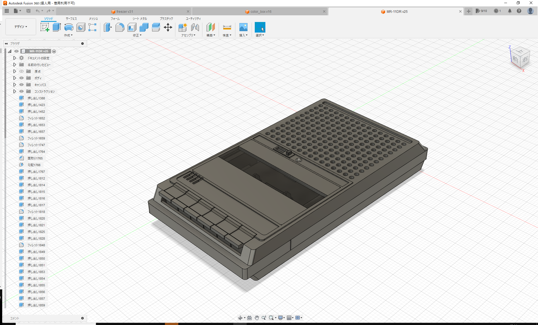Open the display settings dropdown on navigation bar
The width and height of the screenshot is (538, 325).
tap(281, 317)
